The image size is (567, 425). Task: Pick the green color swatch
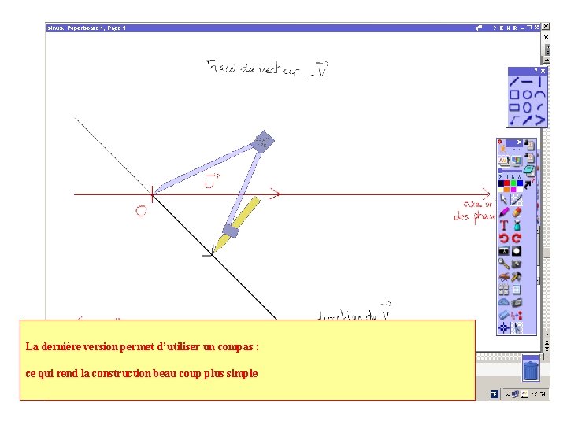[x=513, y=183]
